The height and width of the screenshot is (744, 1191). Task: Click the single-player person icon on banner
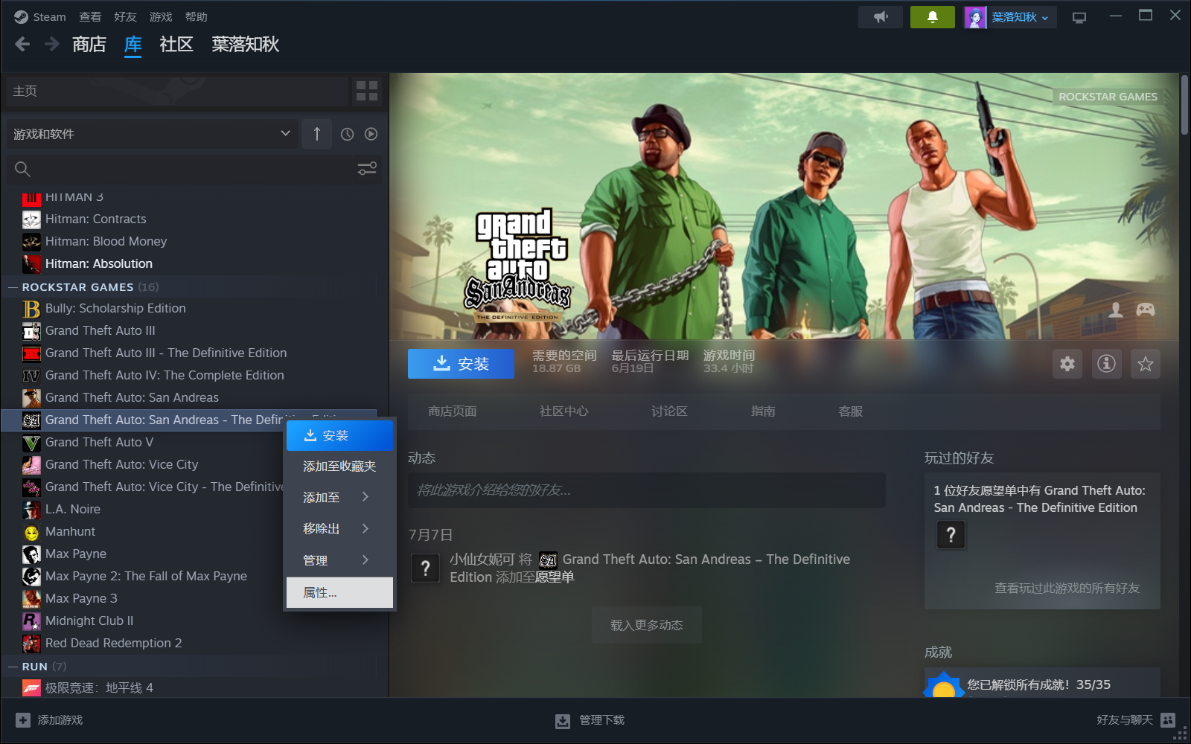[1116, 310]
